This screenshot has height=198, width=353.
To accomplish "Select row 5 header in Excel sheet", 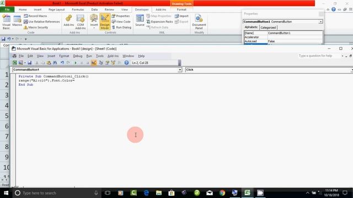I will pos(5,116).
